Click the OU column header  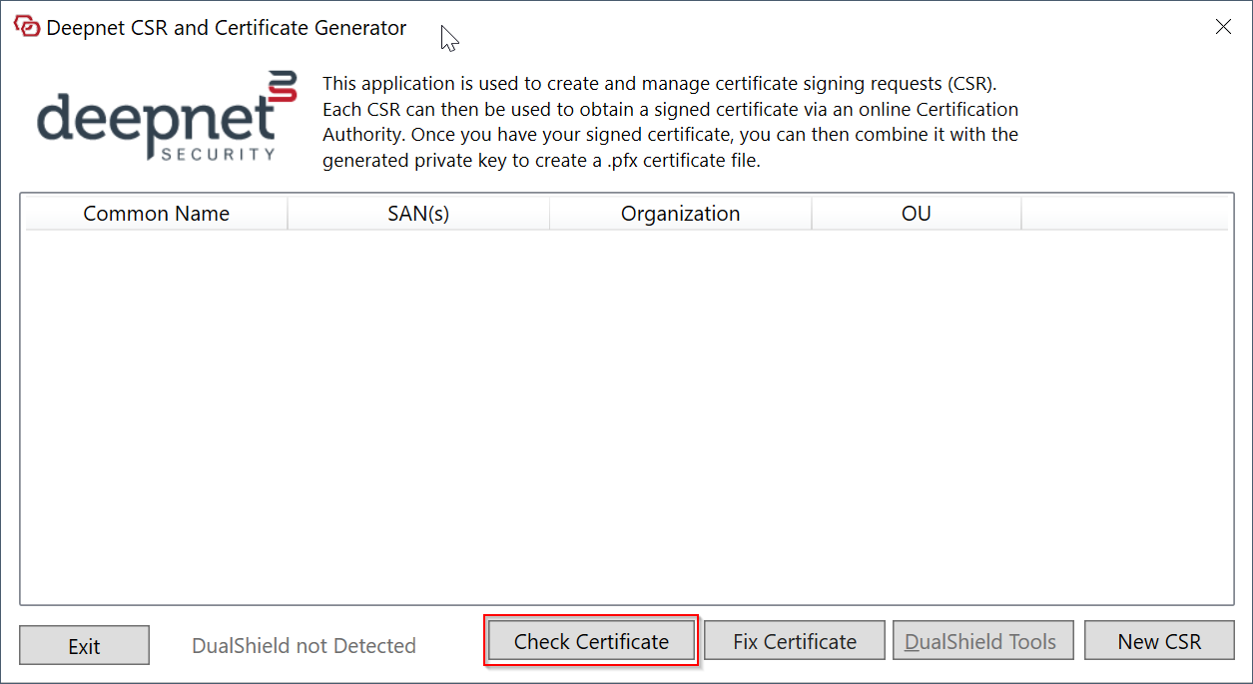point(916,214)
